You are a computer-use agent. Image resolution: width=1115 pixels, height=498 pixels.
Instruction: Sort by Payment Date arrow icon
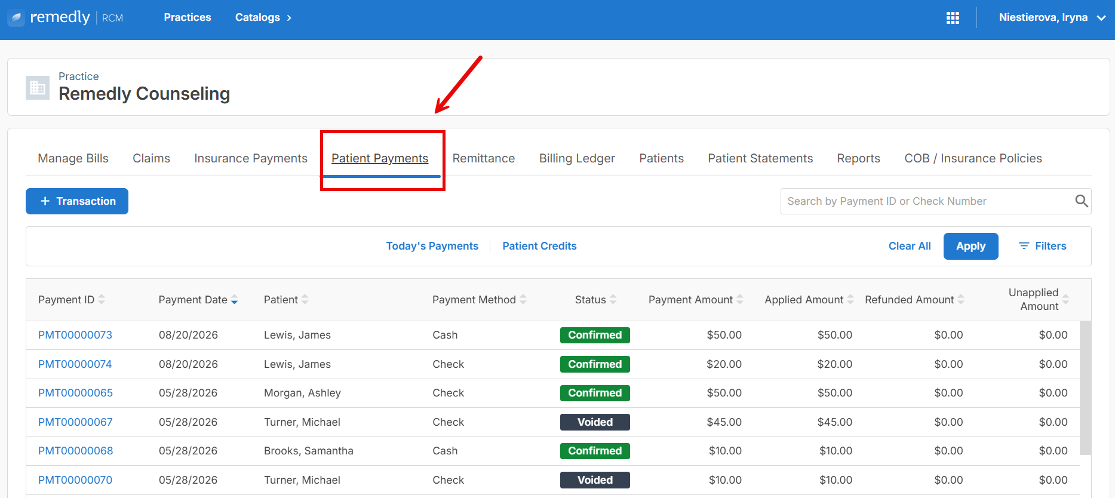point(234,300)
